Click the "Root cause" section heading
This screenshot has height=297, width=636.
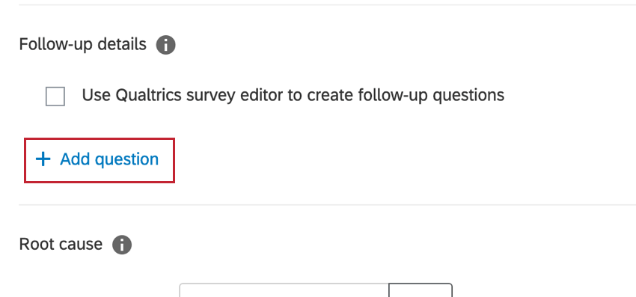61,244
